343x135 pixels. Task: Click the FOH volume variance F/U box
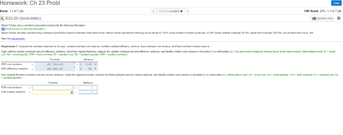[x=95, y=92]
